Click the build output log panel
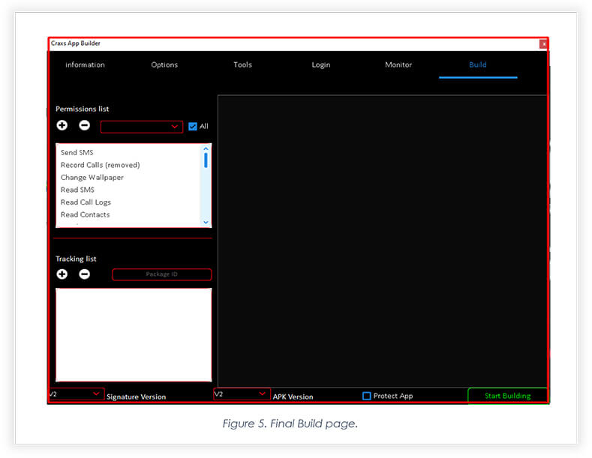592x458 pixels. (x=382, y=241)
